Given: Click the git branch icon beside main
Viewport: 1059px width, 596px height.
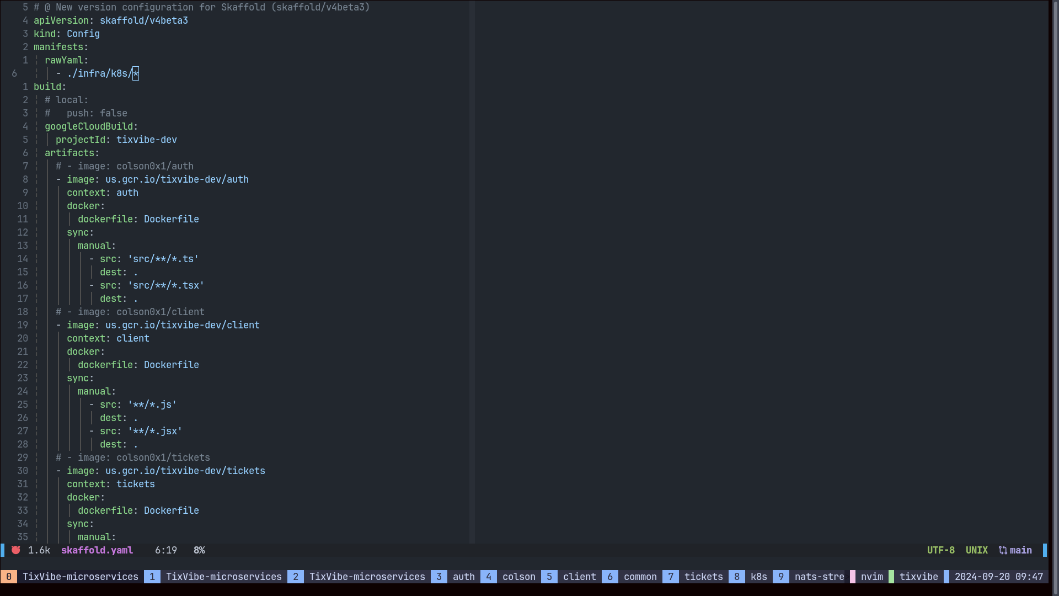Looking at the screenshot, I should click(1003, 550).
